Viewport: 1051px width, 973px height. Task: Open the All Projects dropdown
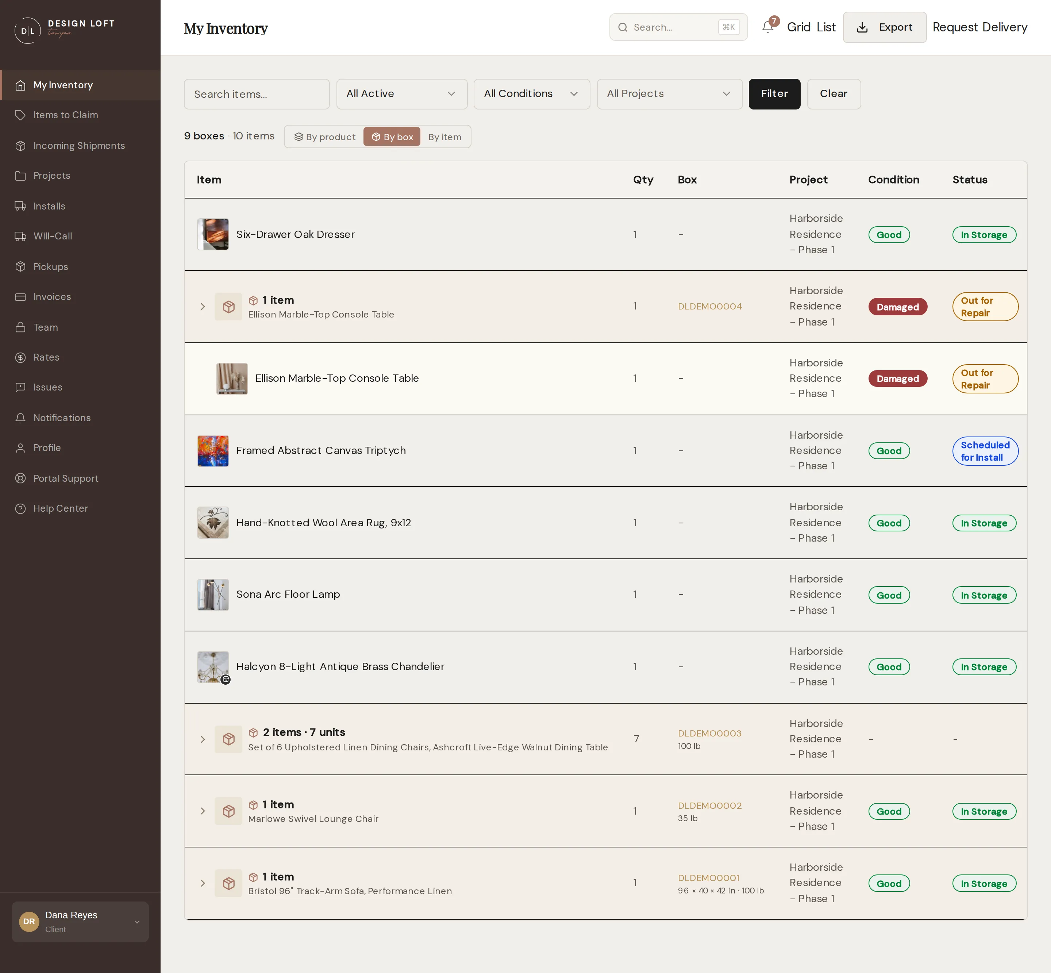[x=670, y=94]
